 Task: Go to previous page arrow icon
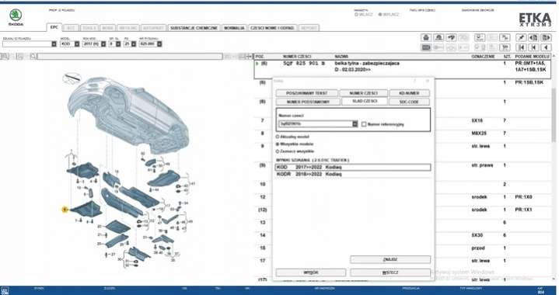534,47
